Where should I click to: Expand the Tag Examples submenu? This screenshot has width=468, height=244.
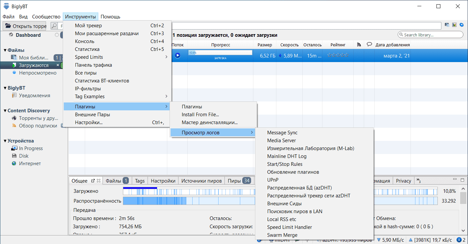click(x=117, y=97)
